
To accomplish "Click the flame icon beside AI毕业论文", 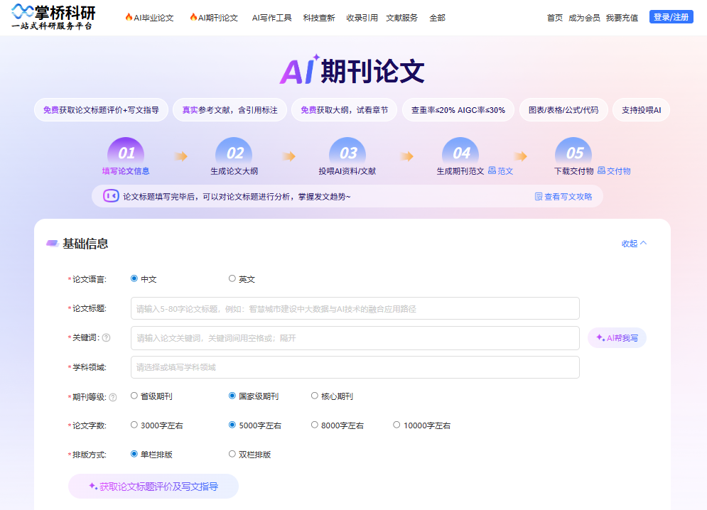I will pyautogui.click(x=129, y=17).
